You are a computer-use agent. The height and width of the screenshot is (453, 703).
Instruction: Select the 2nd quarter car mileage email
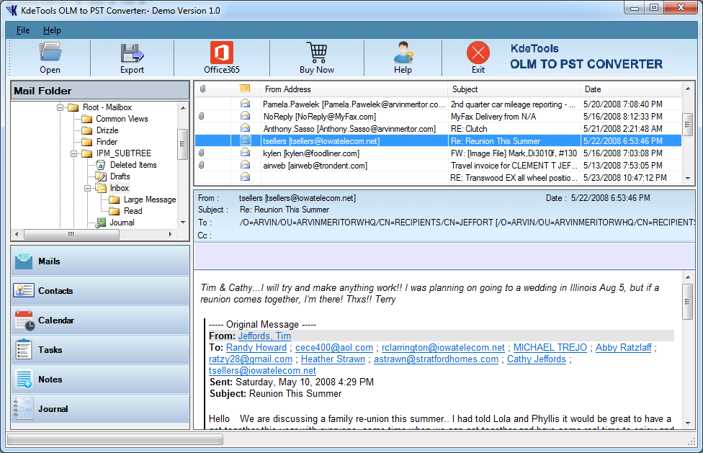438,104
